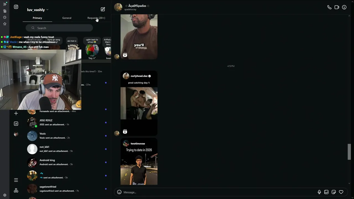Open profile avatar in Instagram sidebar
Screen dimensions: 354x199
(x=16, y=134)
